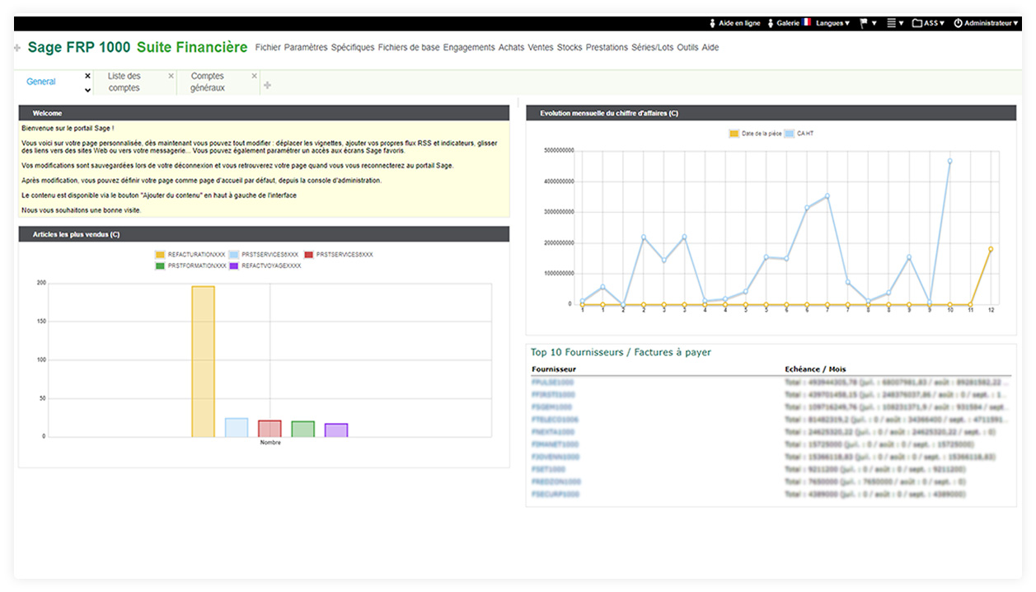This screenshot has height=592, width=1036.
Task: Click the red bar in the articles chart
Action: [270, 429]
